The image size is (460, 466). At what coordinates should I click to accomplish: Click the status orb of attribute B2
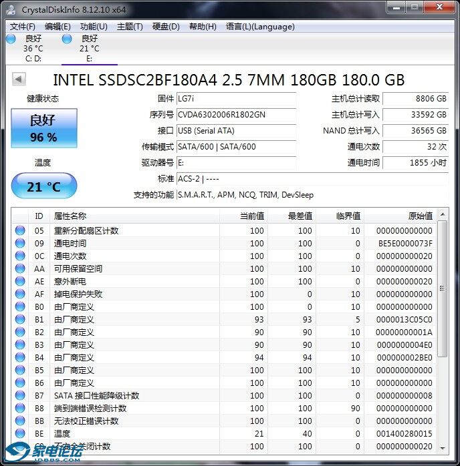click(20, 332)
